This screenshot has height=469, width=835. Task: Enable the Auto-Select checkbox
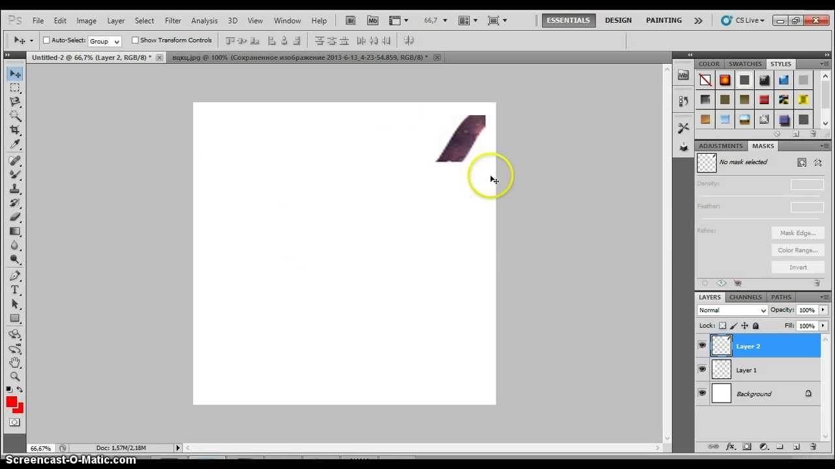coord(46,40)
